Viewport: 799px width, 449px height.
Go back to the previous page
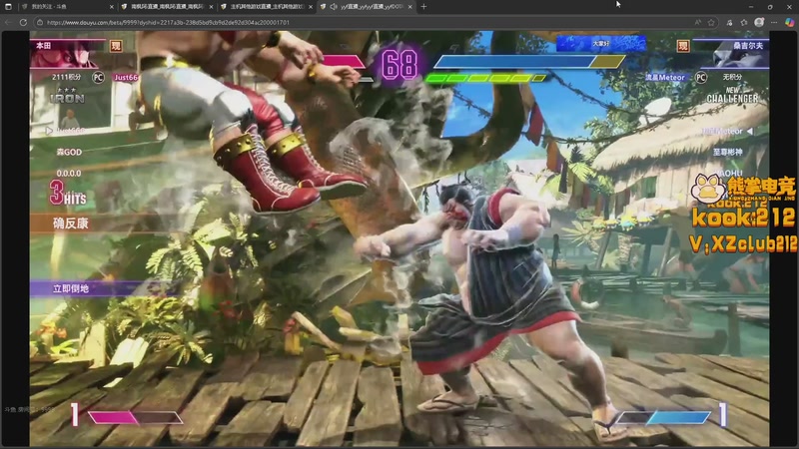point(8,22)
